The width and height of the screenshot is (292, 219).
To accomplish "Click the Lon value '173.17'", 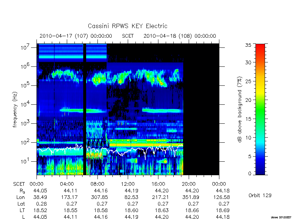I will (70, 197).
